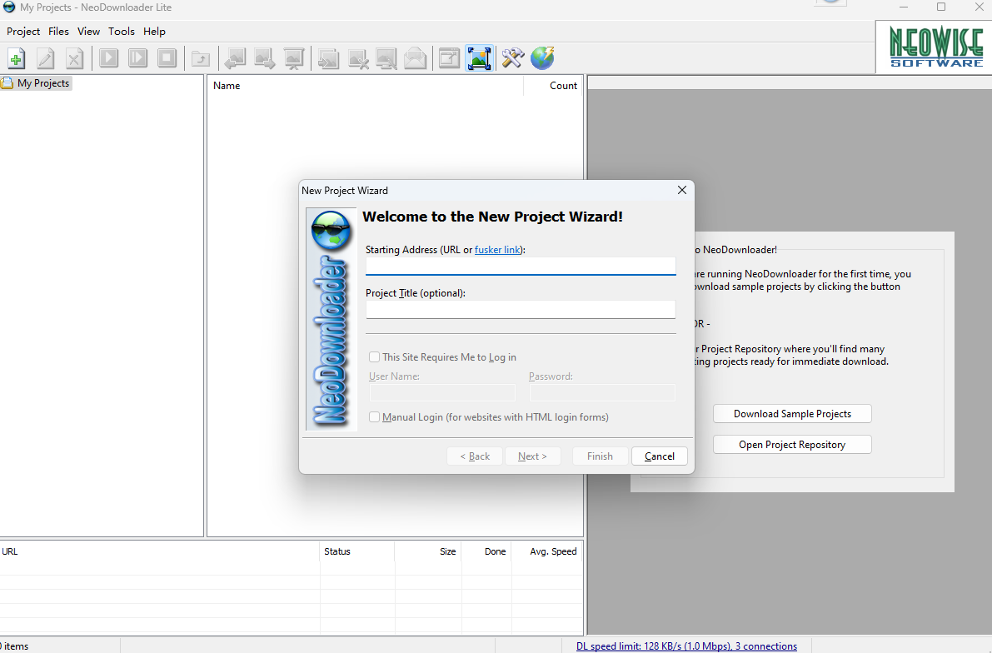The height and width of the screenshot is (653, 992).
Task: Start downloading with the play icon
Action: click(x=108, y=58)
